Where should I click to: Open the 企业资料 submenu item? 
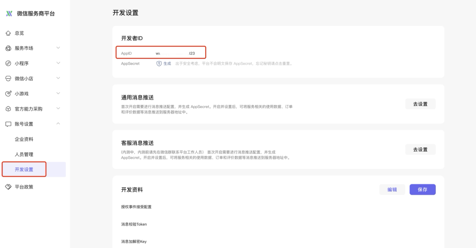[24, 139]
